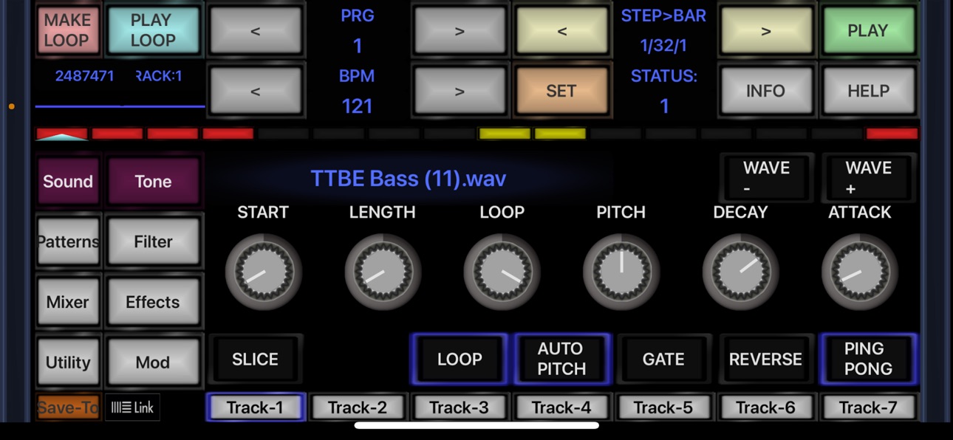Open the INFO screen
Image resolution: width=953 pixels, height=440 pixels.
[x=766, y=91]
